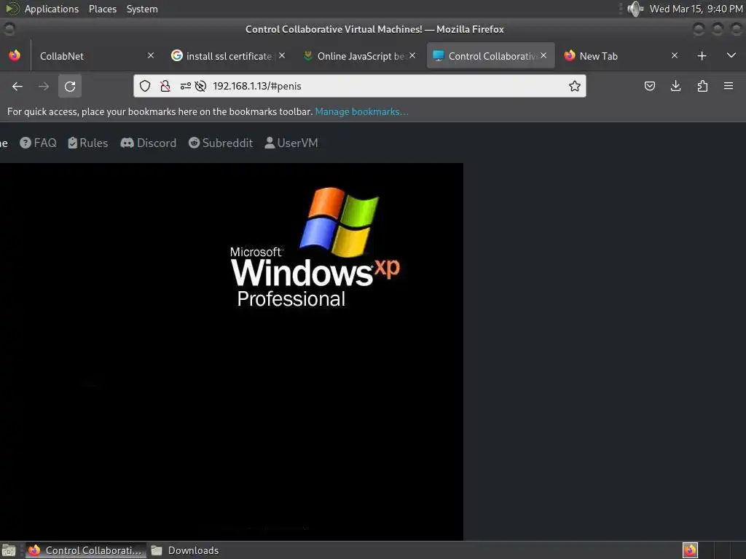Switch to the install ssl certificate tab
The image size is (746, 559).
228,56
